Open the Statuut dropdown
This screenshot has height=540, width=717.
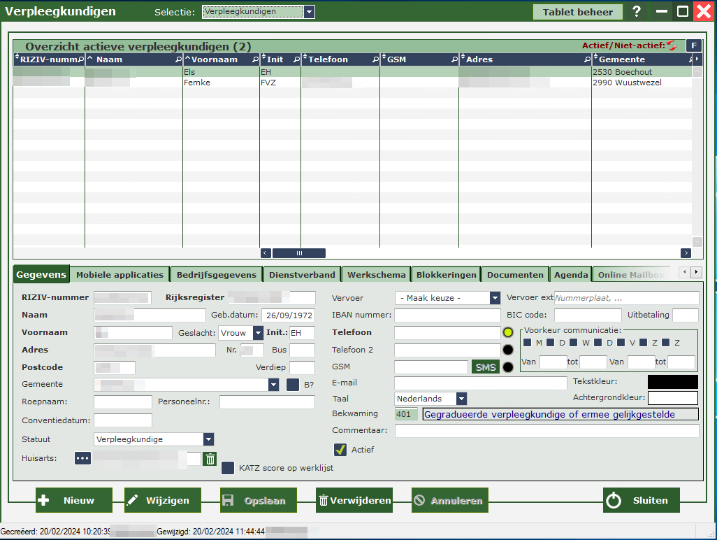(208, 439)
